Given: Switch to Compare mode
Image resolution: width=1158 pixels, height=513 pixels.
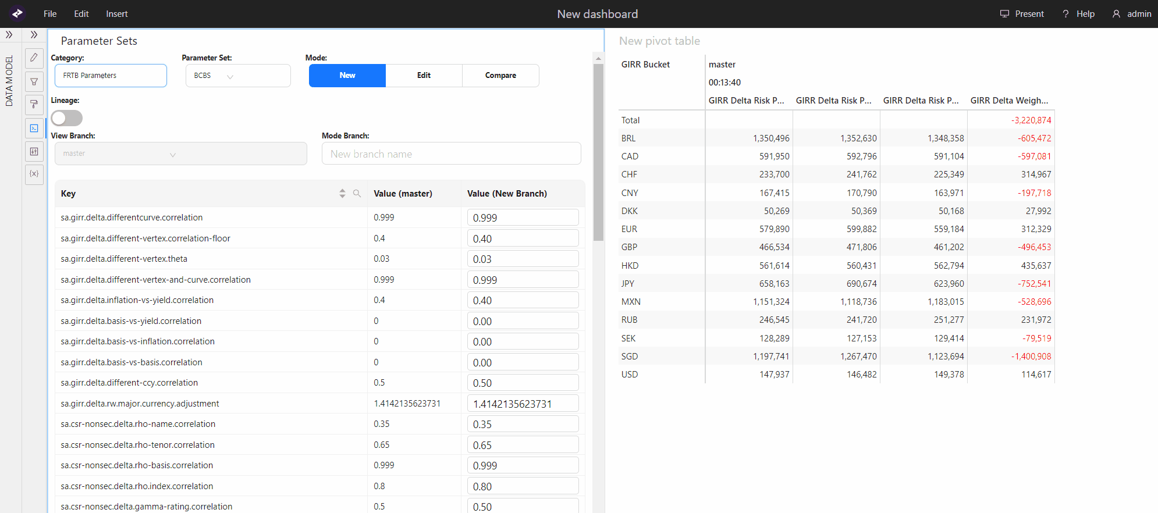Looking at the screenshot, I should point(500,76).
